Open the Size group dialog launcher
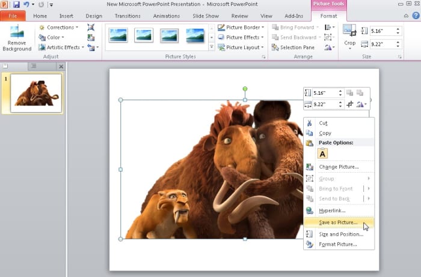Image resolution: width=421 pixels, height=277 pixels. (x=400, y=57)
